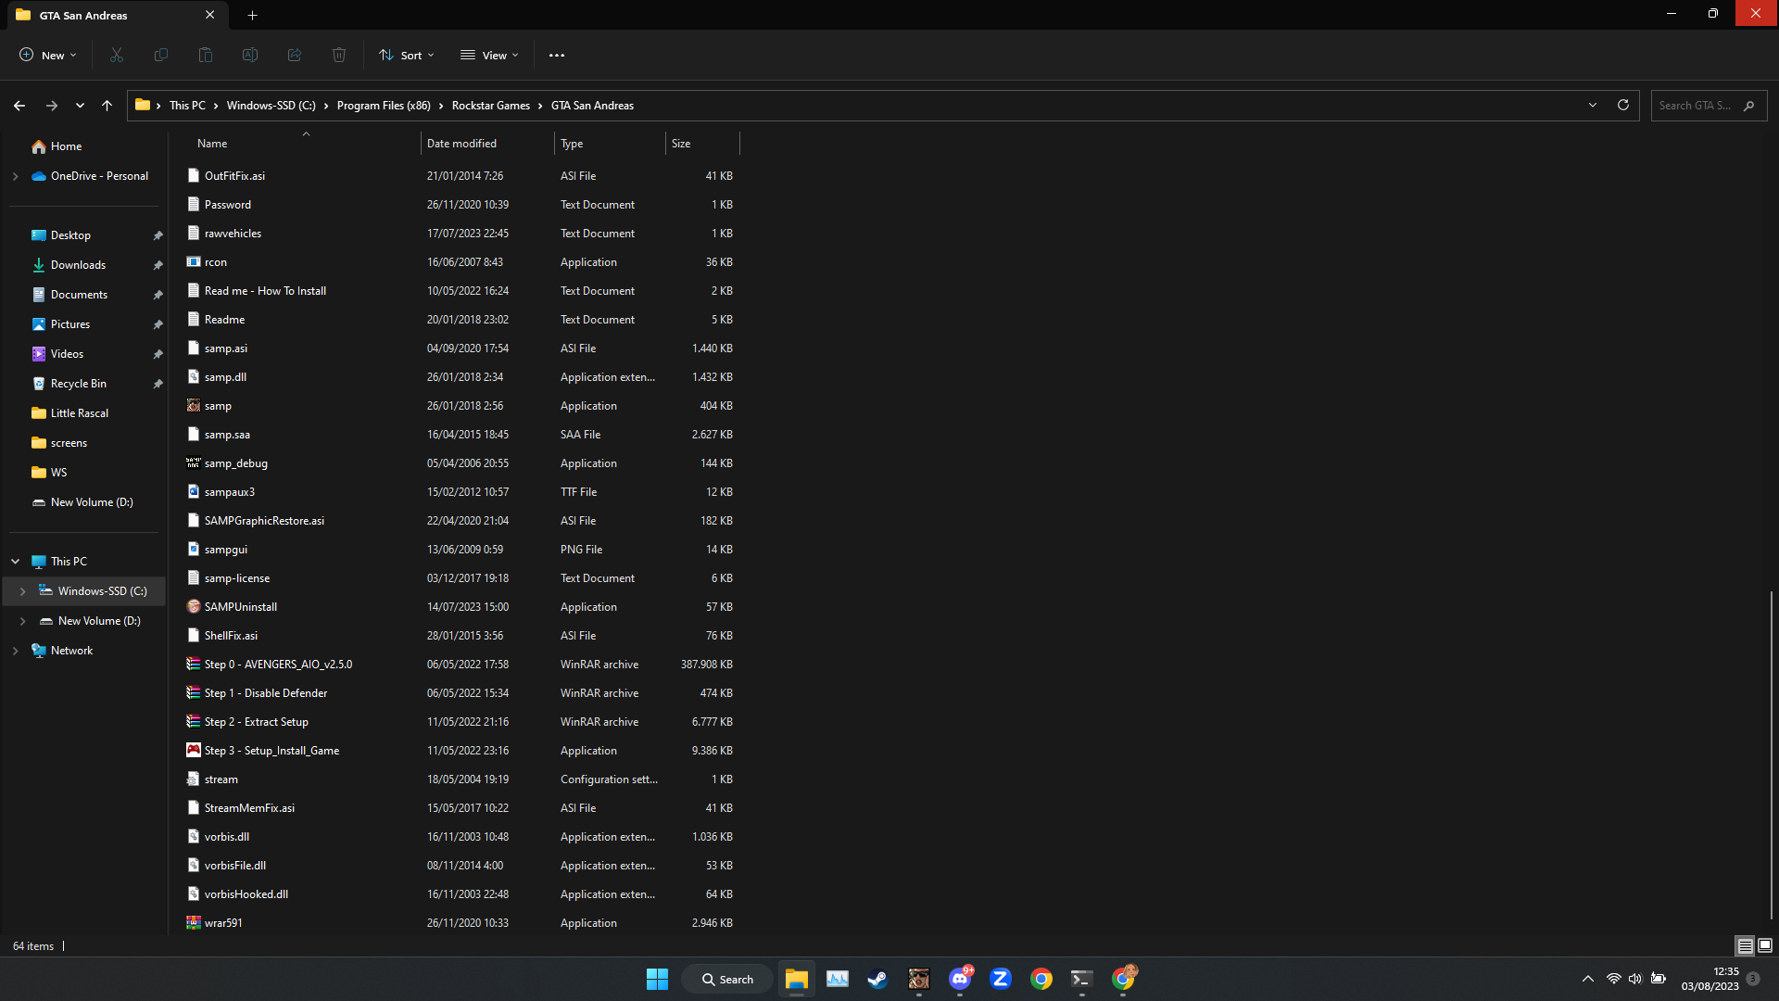Click the Search GTA San Andreas field
The image size is (1779, 1001).
point(1696,106)
